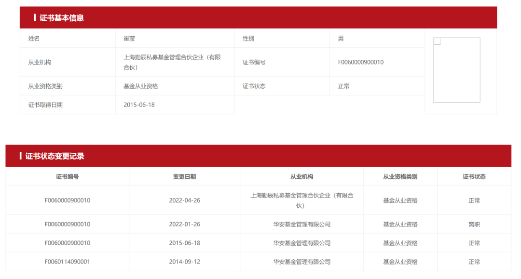521x279 pixels.
Task: Click certificate number in the basic info table
Action: [360, 62]
